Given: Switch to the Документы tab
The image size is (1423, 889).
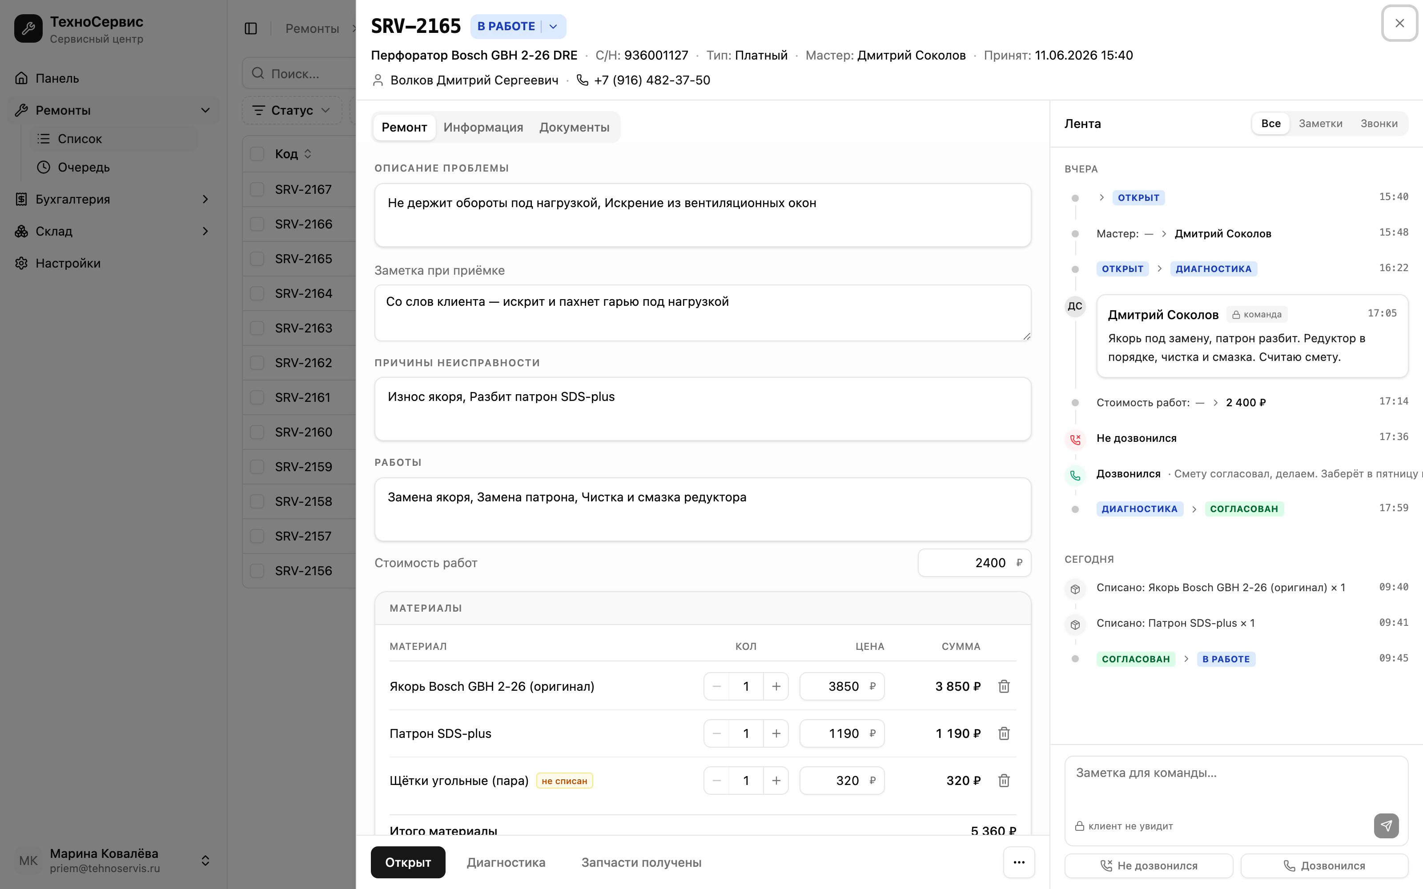Looking at the screenshot, I should click(x=574, y=127).
